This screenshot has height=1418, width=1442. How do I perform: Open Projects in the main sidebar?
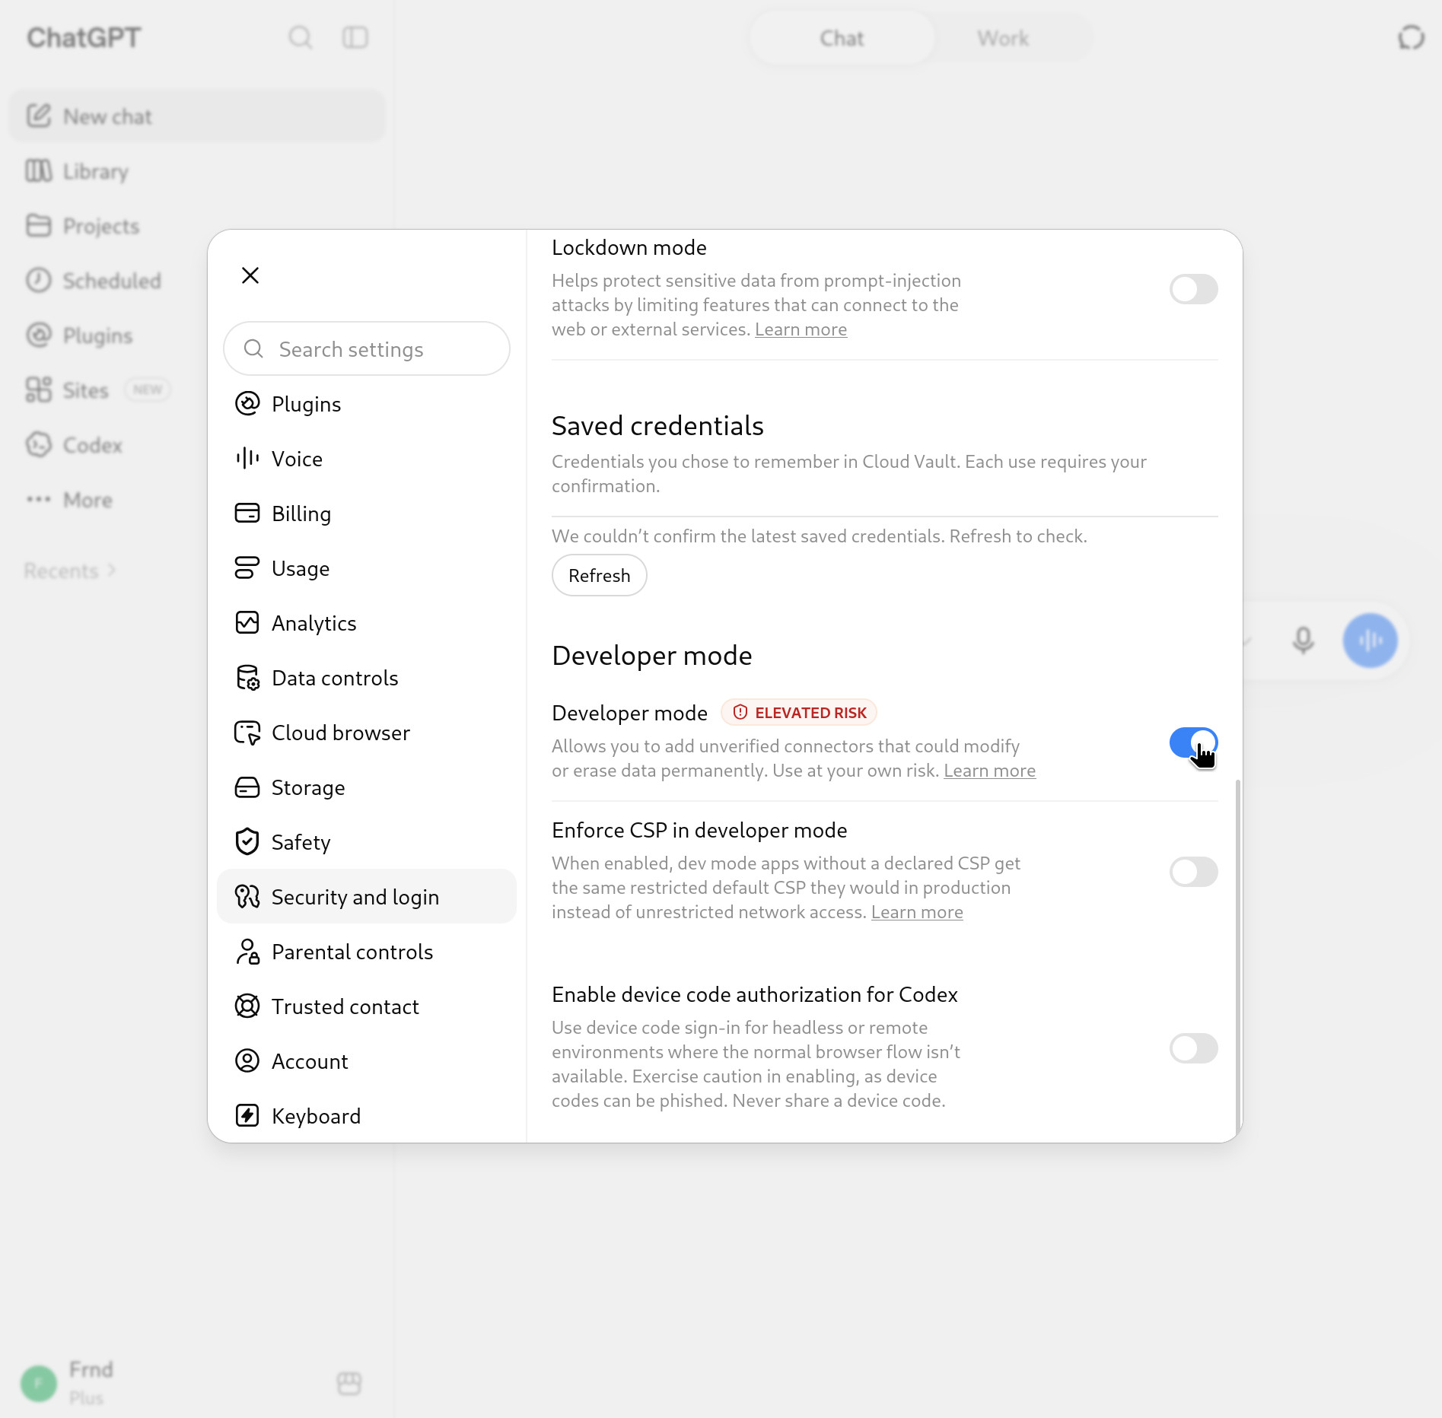click(x=197, y=226)
